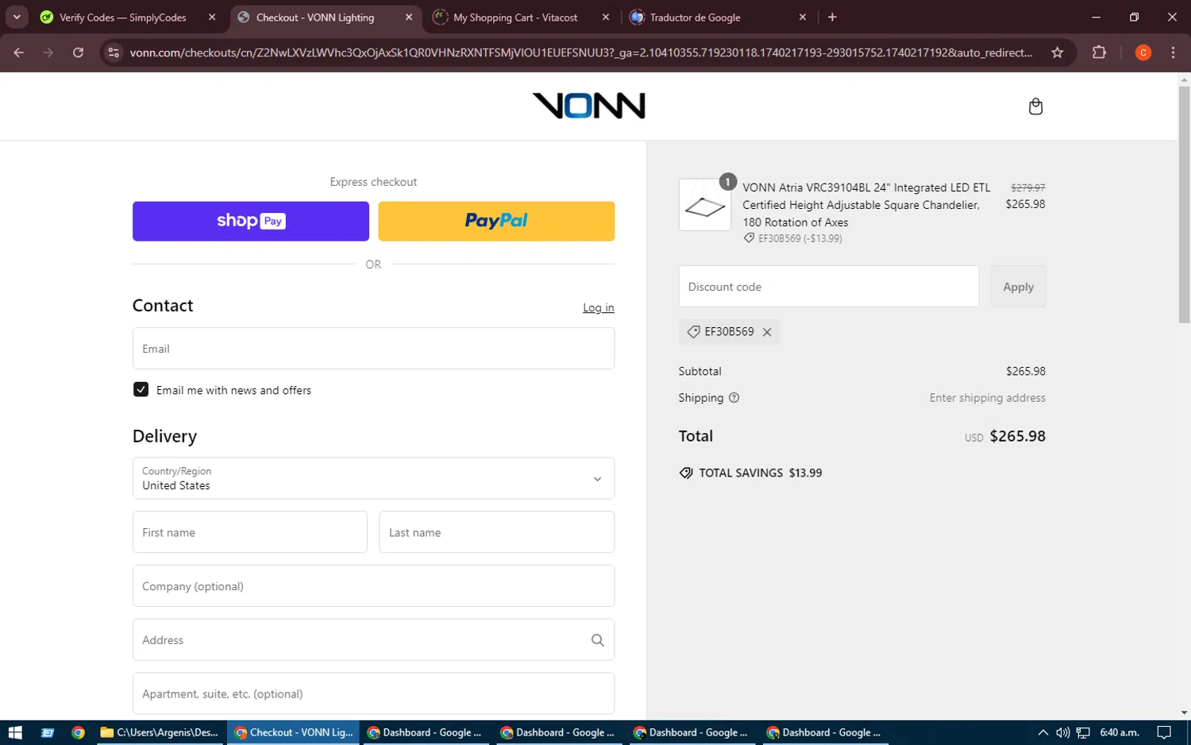Image resolution: width=1191 pixels, height=745 pixels.
Task: Focus the First name field
Action: pos(250,532)
